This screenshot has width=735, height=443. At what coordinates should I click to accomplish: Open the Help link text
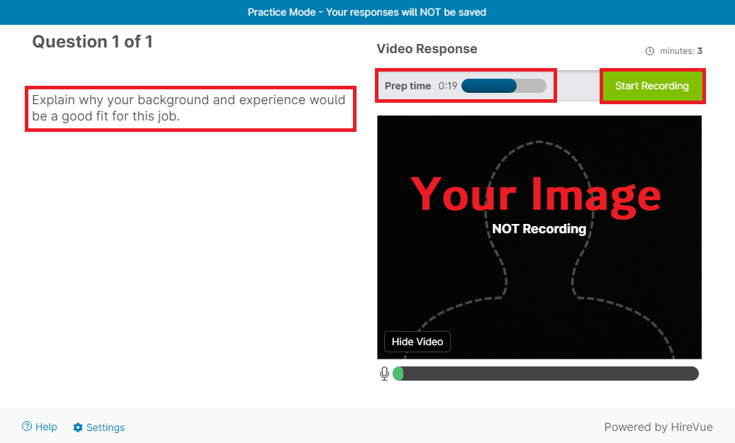46,427
